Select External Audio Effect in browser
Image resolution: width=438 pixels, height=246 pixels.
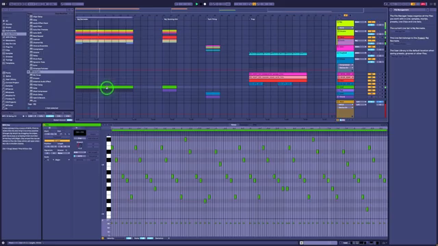[x=42, y=81]
